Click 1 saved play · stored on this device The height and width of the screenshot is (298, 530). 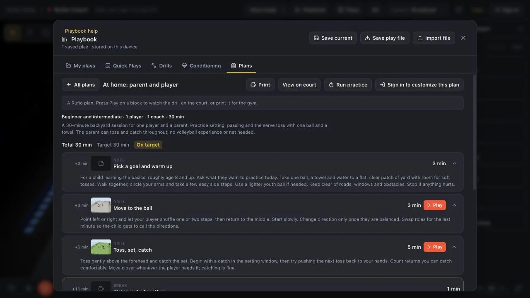coord(100,47)
